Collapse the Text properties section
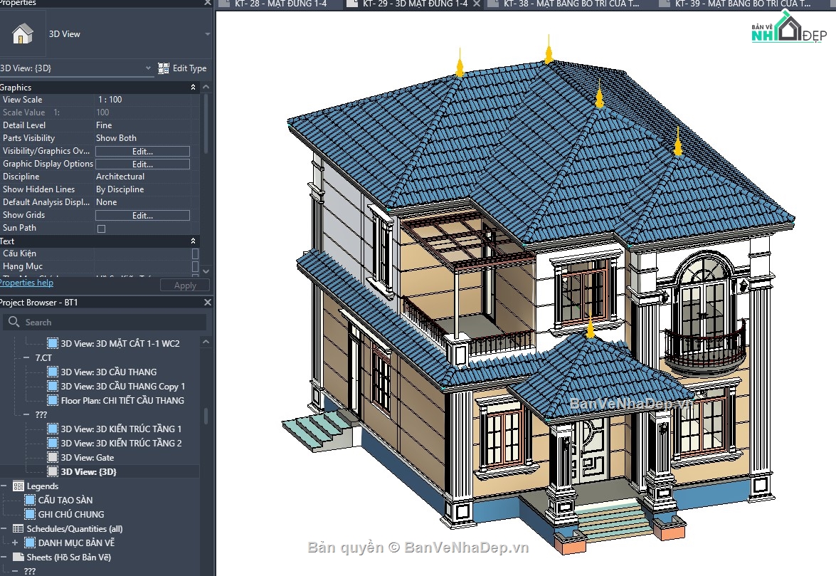 point(193,241)
